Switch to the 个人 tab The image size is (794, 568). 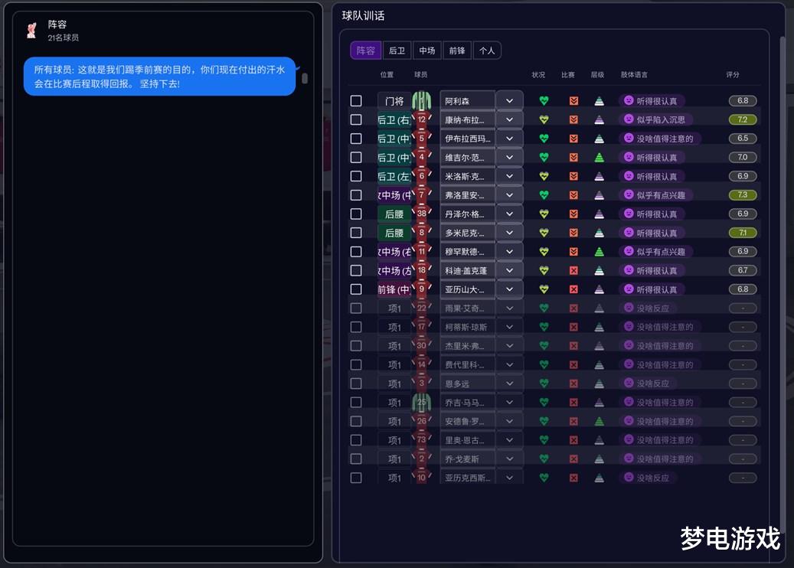tap(487, 51)
